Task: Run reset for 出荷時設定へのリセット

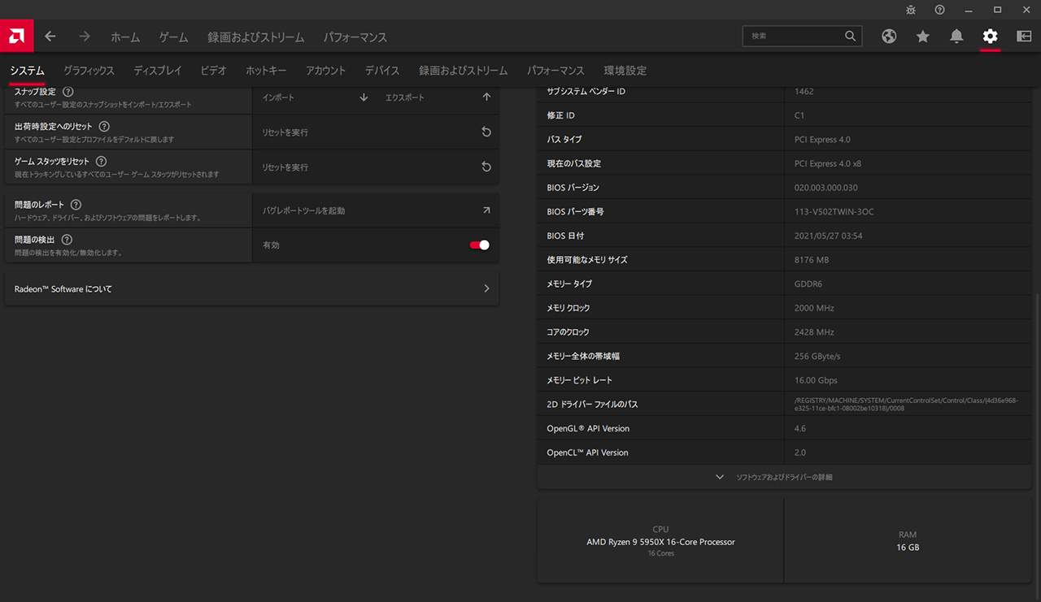Action: pyautogui.click(x=486, y=132)
